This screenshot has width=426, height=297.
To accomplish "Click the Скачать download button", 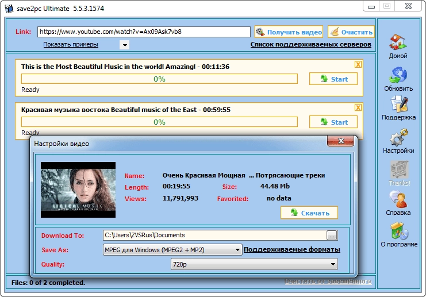I will pos(309,213).
